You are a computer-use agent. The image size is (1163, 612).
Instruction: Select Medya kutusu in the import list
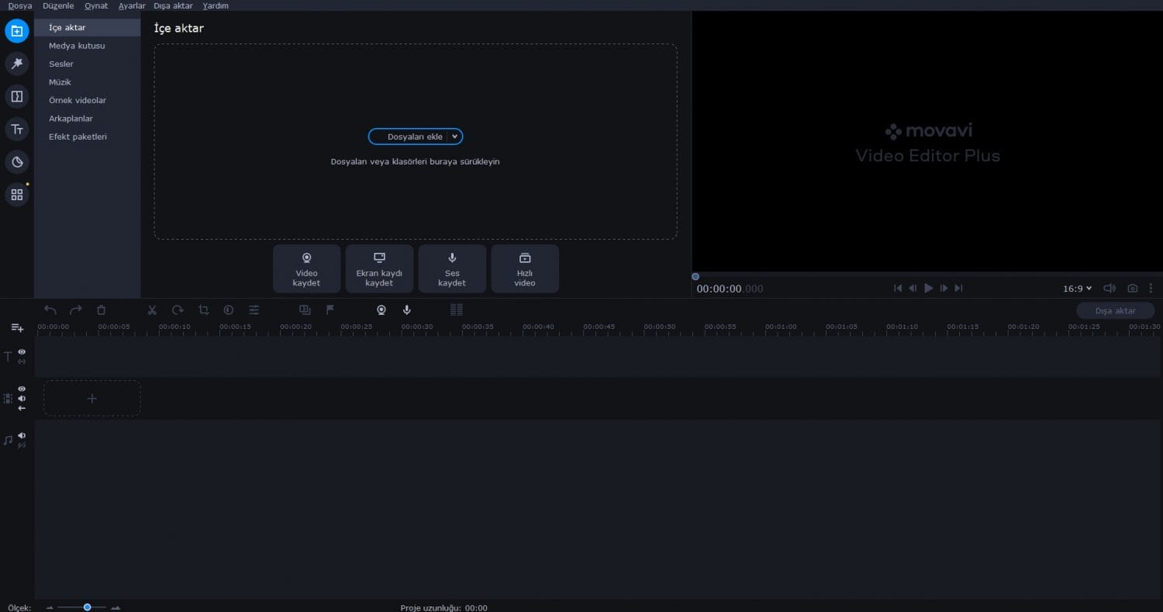pos(77,46)
